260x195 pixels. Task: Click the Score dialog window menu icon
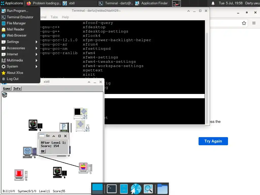(x=42, y=136)
